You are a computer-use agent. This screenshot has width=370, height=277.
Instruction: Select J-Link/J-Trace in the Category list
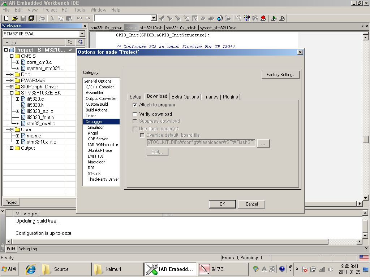click(100, 150)
